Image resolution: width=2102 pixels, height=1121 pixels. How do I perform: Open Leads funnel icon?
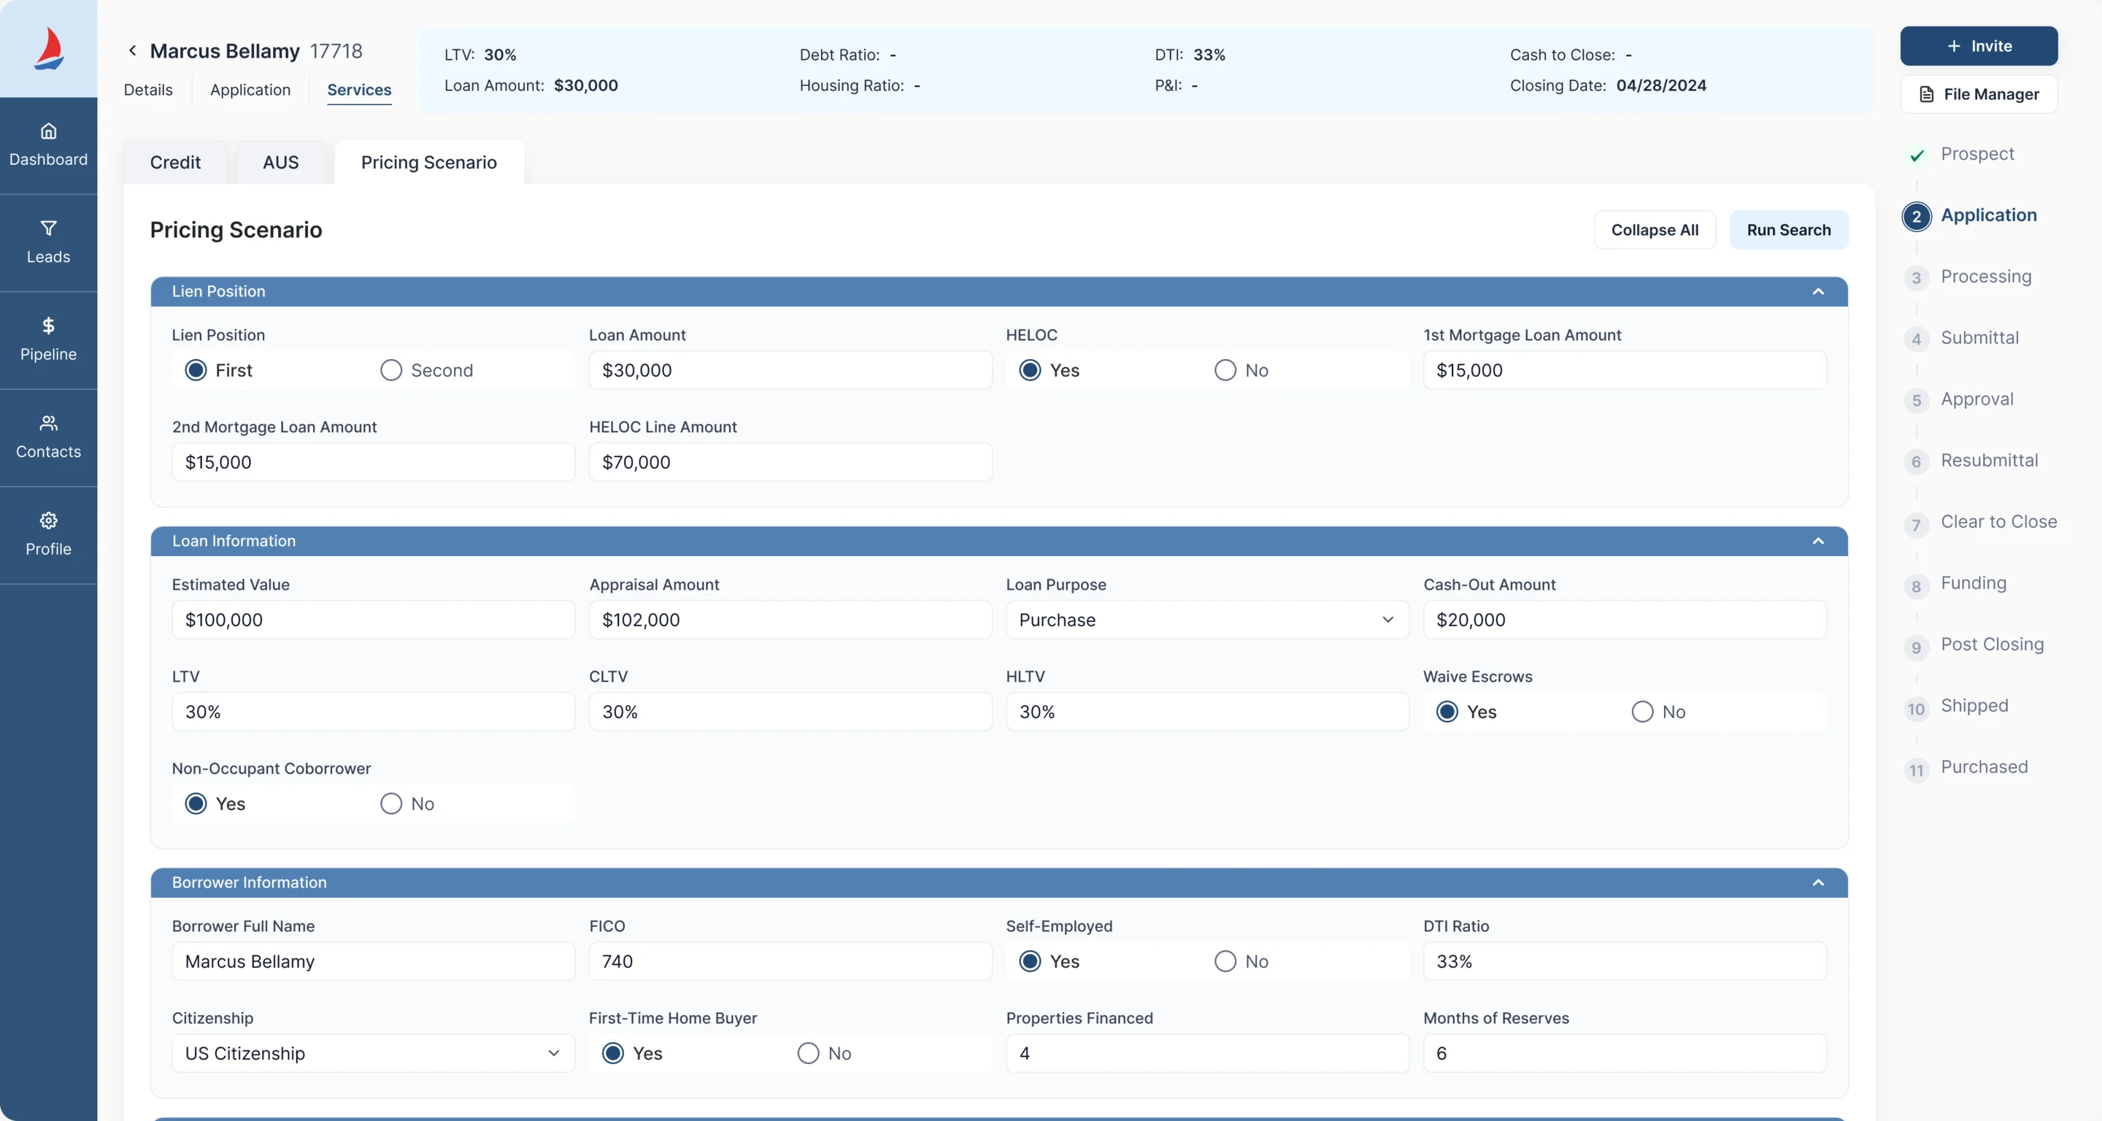[x=48, y=228]
